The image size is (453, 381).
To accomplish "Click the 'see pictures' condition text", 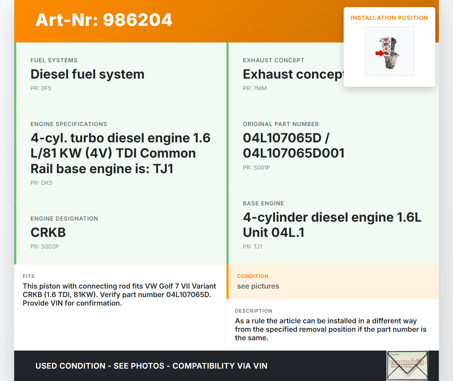I will 258,286.
